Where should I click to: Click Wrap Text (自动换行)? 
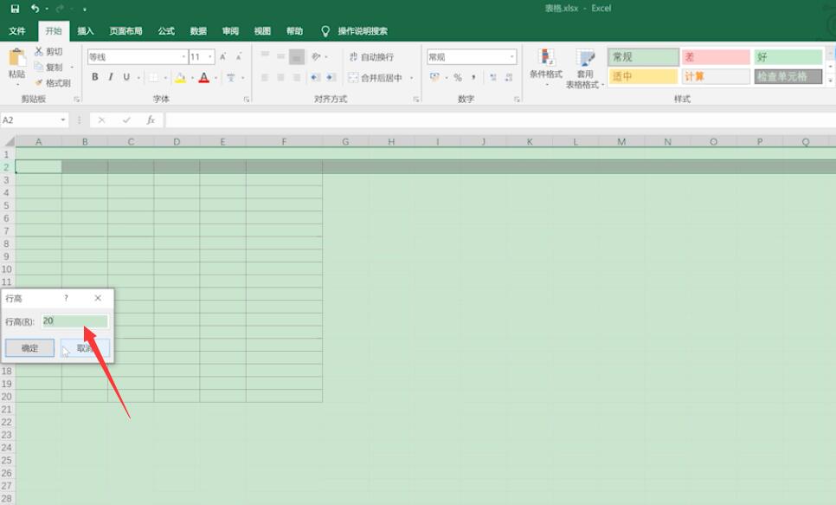click(371, 56)
